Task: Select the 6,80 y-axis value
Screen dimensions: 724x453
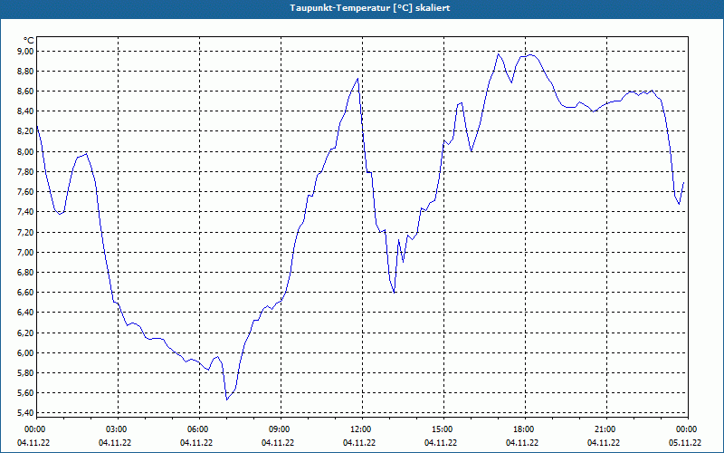Action: (25, 273)
